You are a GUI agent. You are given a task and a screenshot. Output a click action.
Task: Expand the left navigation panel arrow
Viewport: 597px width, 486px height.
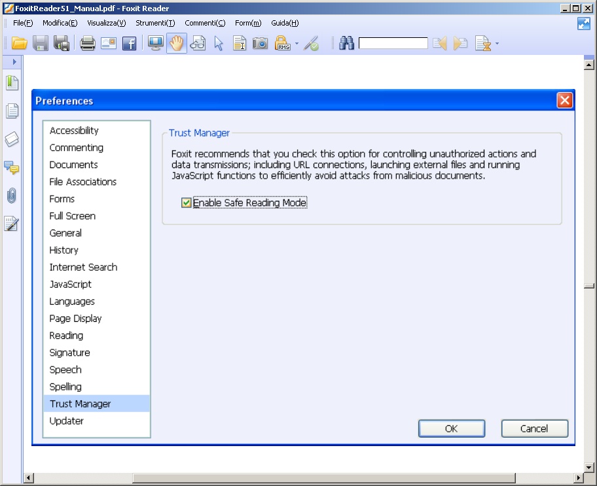pos(13,61)
